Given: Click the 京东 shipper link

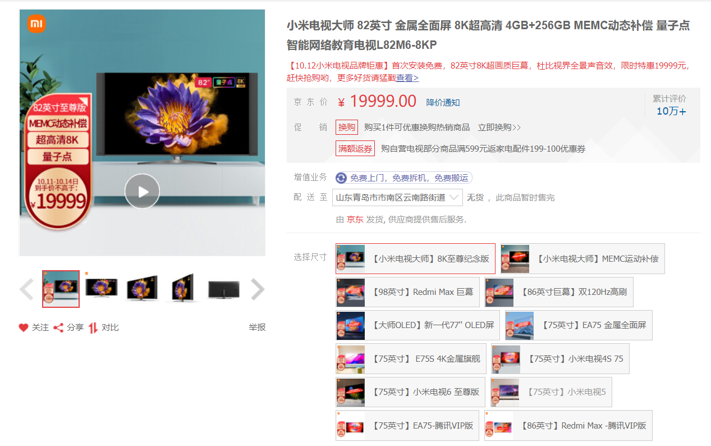Looking at the screenshot, I should coord(355,220).
